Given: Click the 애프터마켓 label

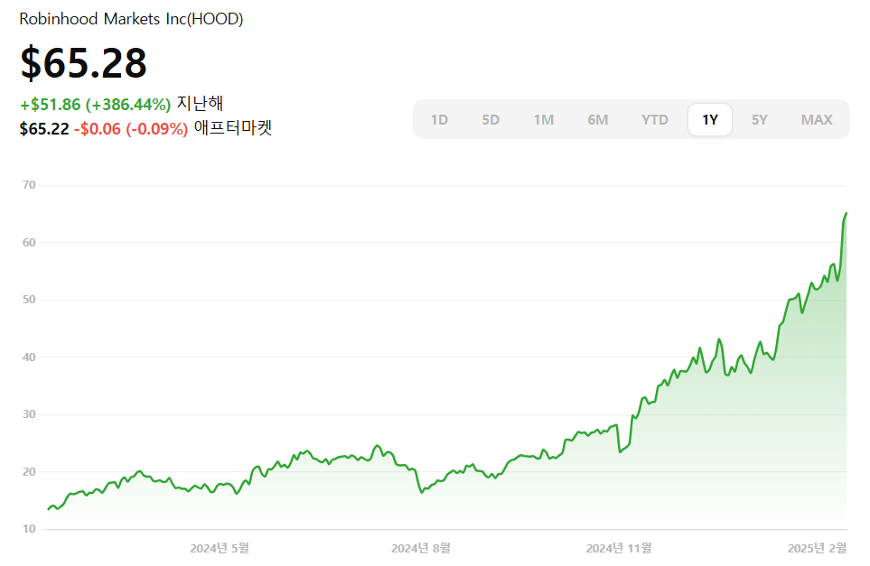Looking at the screenshot, I should point(232,128).
